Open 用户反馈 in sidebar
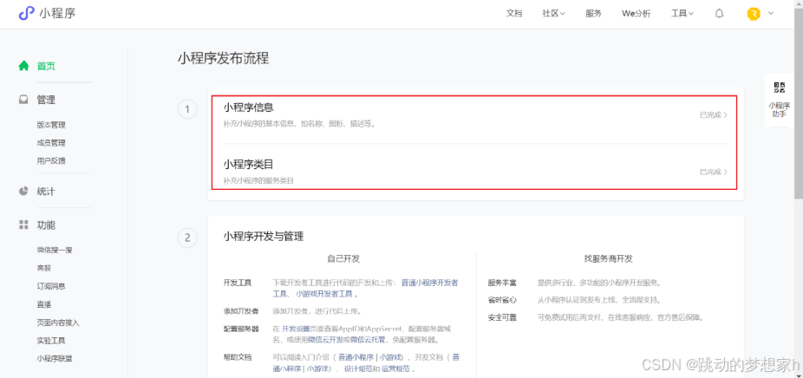Image resolution: width=803 pixels, height=378 pixels. pos(51,161)
